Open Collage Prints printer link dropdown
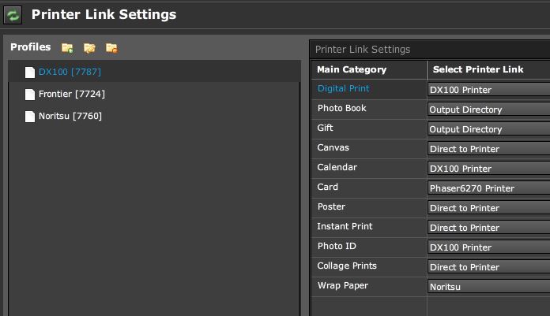The height and width of the screenshot is (316, 550). click(488, 267)
